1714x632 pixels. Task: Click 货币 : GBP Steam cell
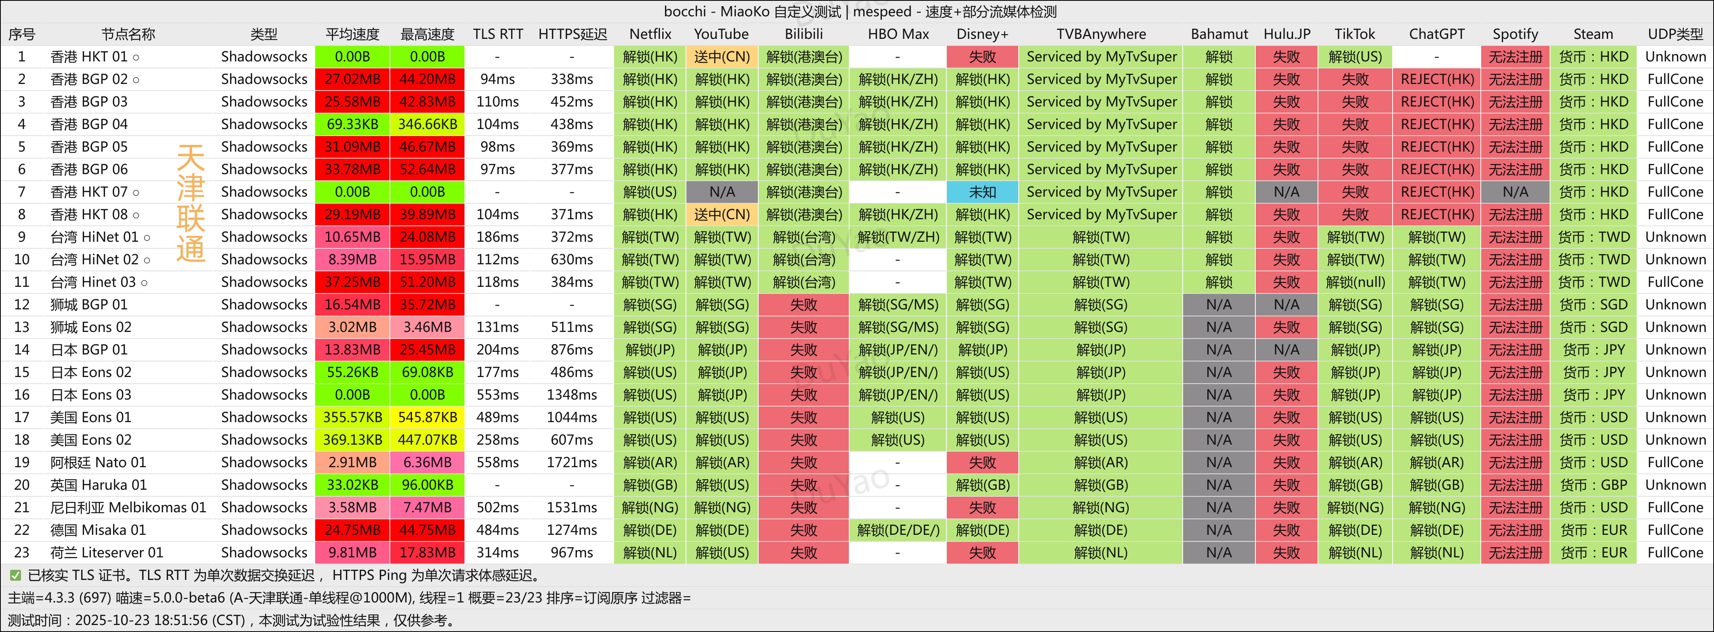click(1593, 485)
